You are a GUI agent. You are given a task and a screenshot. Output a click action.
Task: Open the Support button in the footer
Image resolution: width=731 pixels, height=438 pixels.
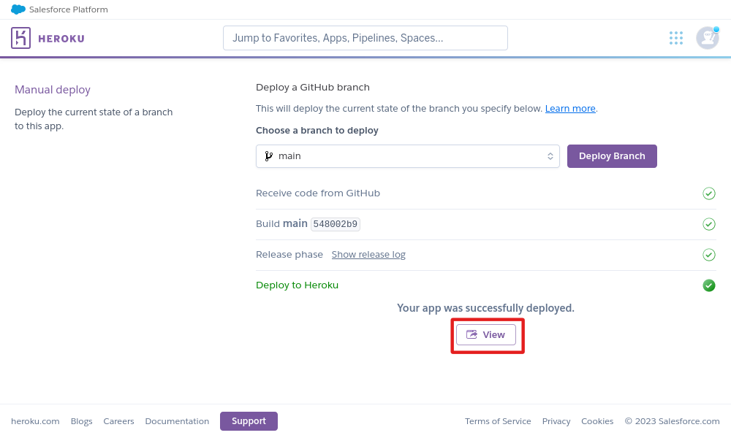(249, 420)
